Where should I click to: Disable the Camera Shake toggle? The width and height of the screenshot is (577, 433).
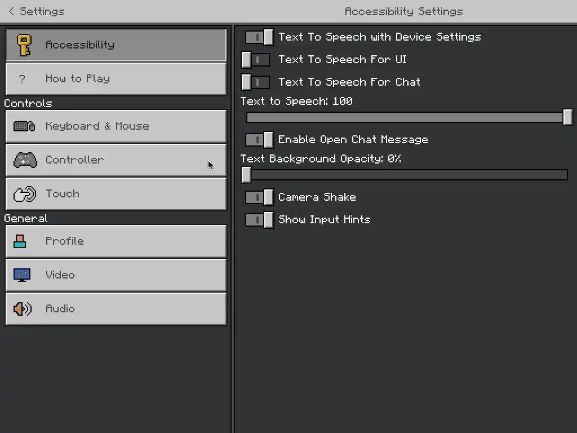(x=259, y=197)
